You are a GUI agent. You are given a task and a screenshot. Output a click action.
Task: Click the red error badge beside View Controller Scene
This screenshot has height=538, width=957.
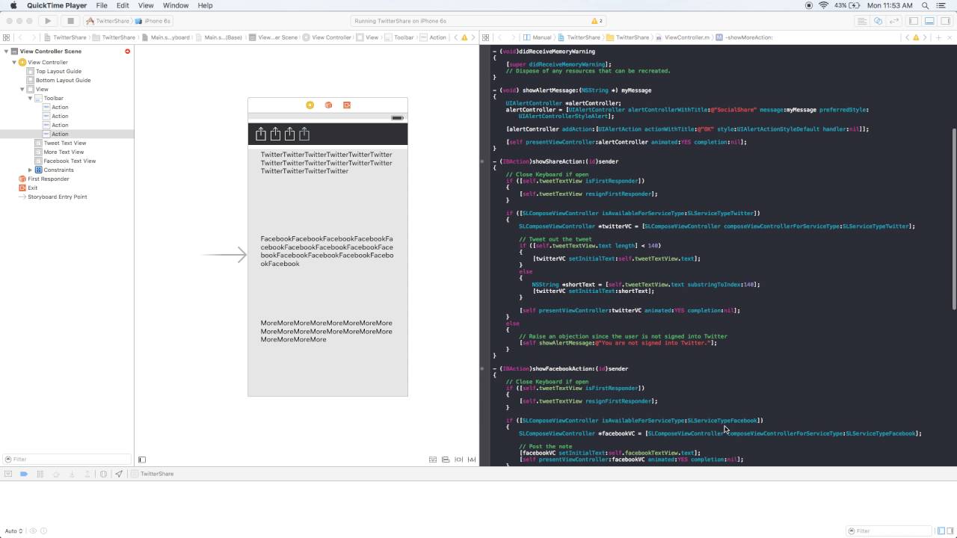127,52
